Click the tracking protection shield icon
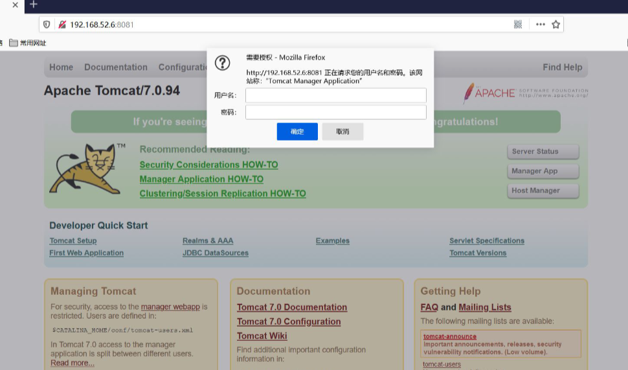The image size is (628, 370). click(x=47, y=25)
